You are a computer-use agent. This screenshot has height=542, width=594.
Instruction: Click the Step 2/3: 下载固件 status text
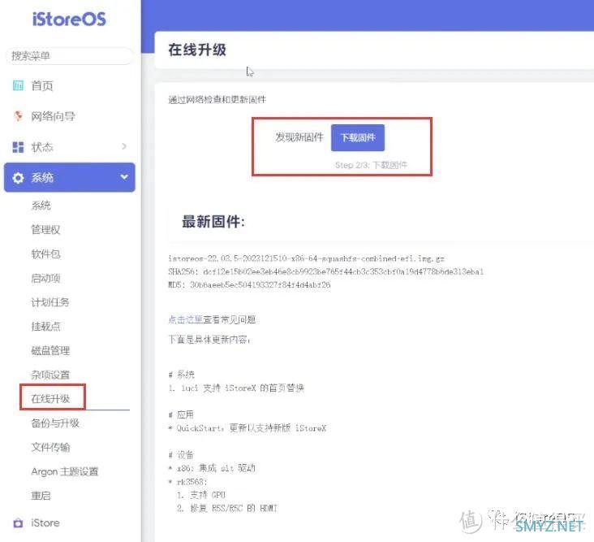coord(371,165)
